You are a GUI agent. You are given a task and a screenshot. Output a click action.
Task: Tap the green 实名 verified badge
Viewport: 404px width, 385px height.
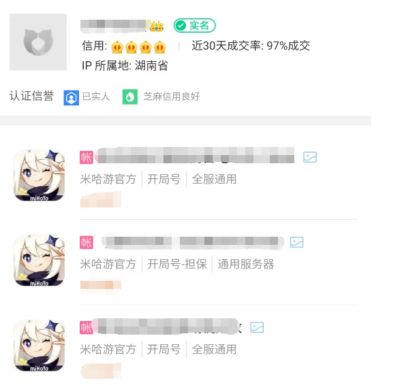[x=195, y=25]
